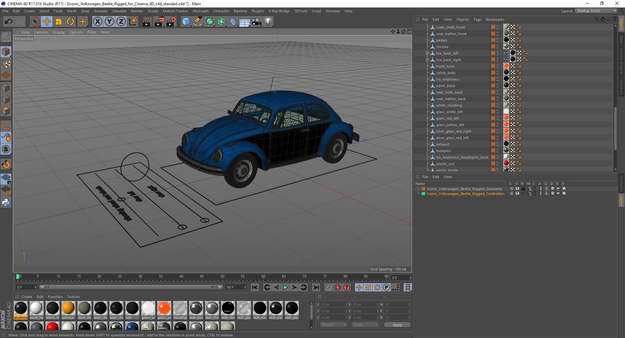Expand the tire_back_right object

(427, 60)
